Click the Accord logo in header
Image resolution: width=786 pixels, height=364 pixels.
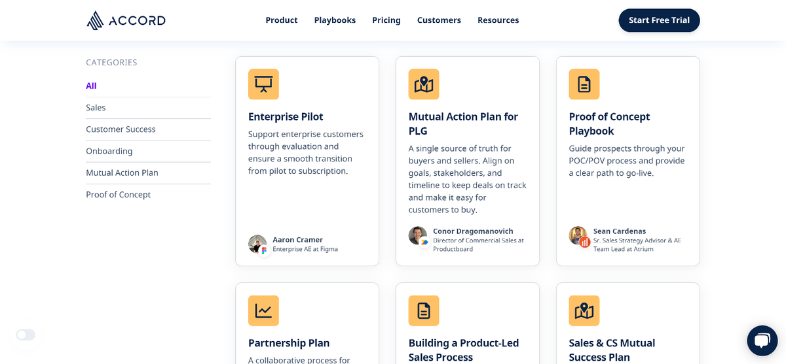[126, 20]
